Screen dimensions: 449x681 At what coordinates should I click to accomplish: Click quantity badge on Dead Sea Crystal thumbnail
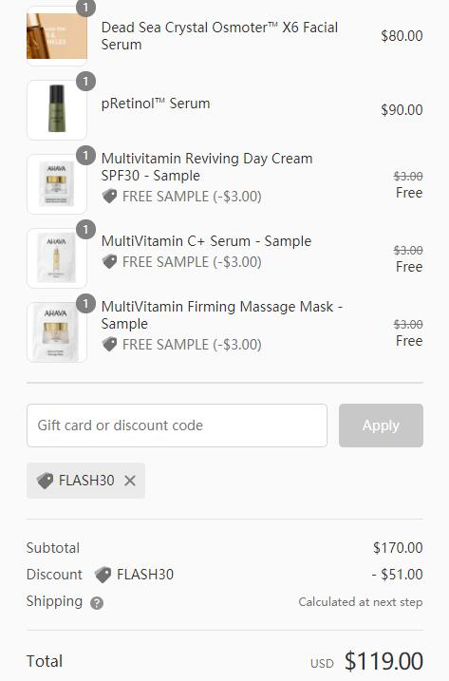click(86, 8)
